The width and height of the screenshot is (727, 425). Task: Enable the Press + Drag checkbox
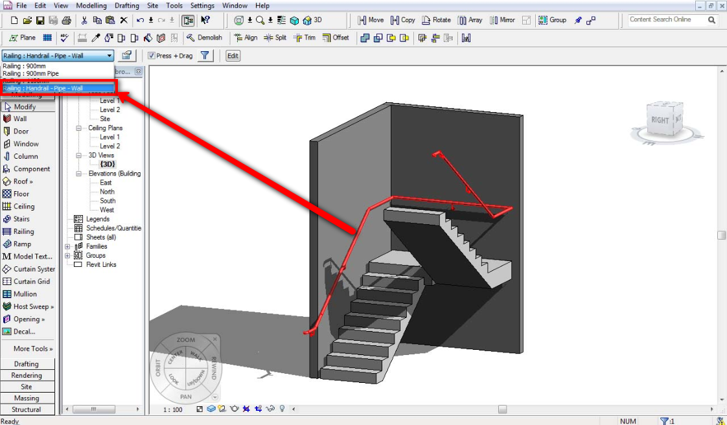153,55
